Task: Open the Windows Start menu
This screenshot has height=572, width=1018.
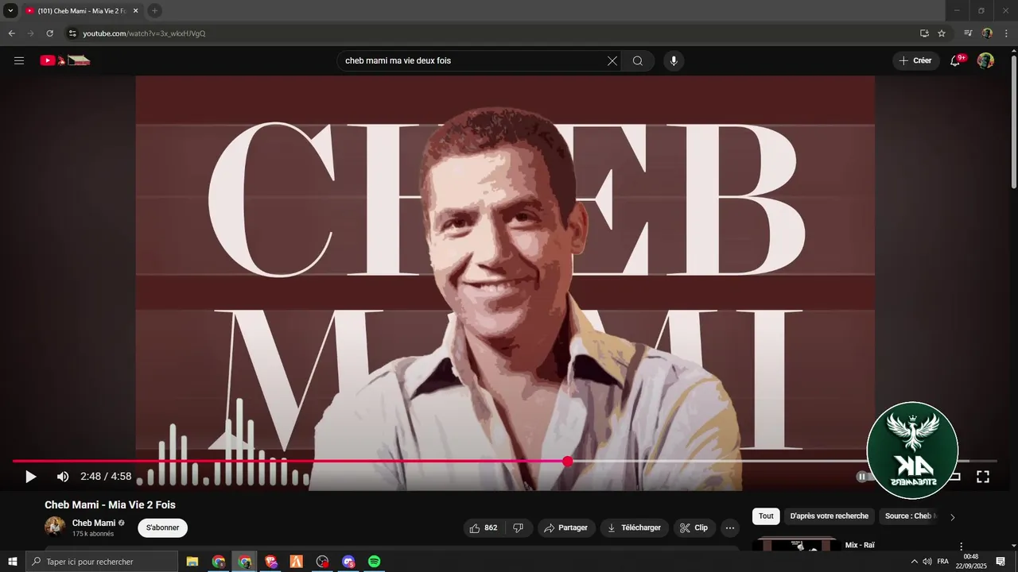Action: [x=13, y=562]
